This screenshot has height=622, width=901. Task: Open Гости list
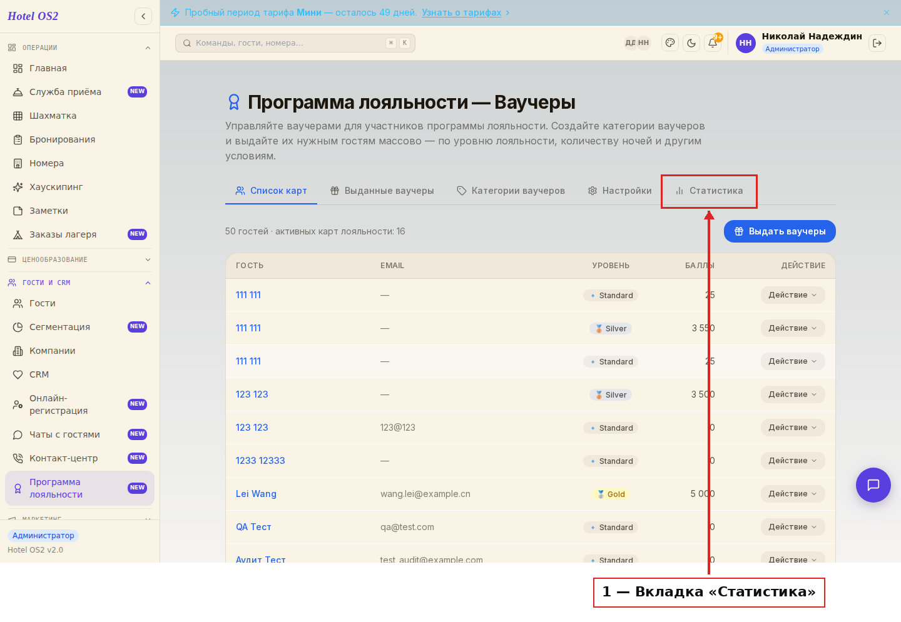(x=79, y=303)
